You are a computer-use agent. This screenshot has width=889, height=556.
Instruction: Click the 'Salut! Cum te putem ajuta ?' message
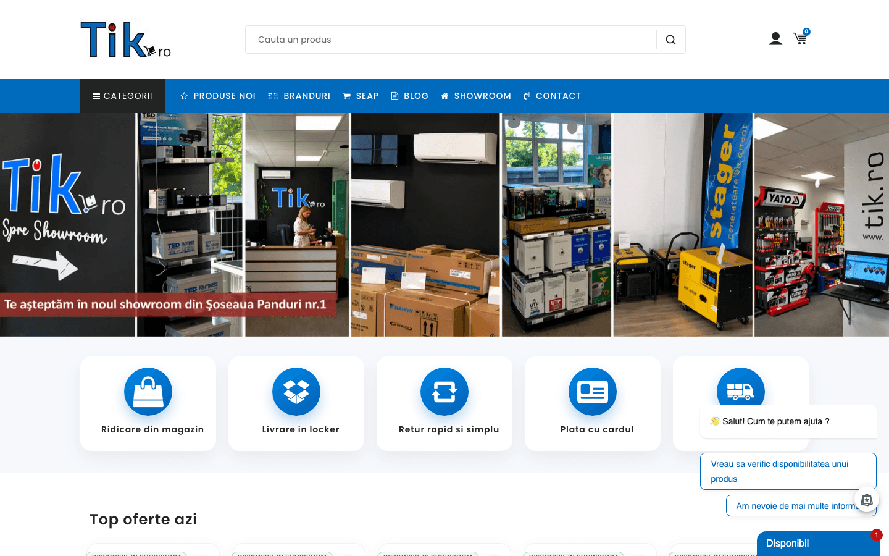(788, 421)
